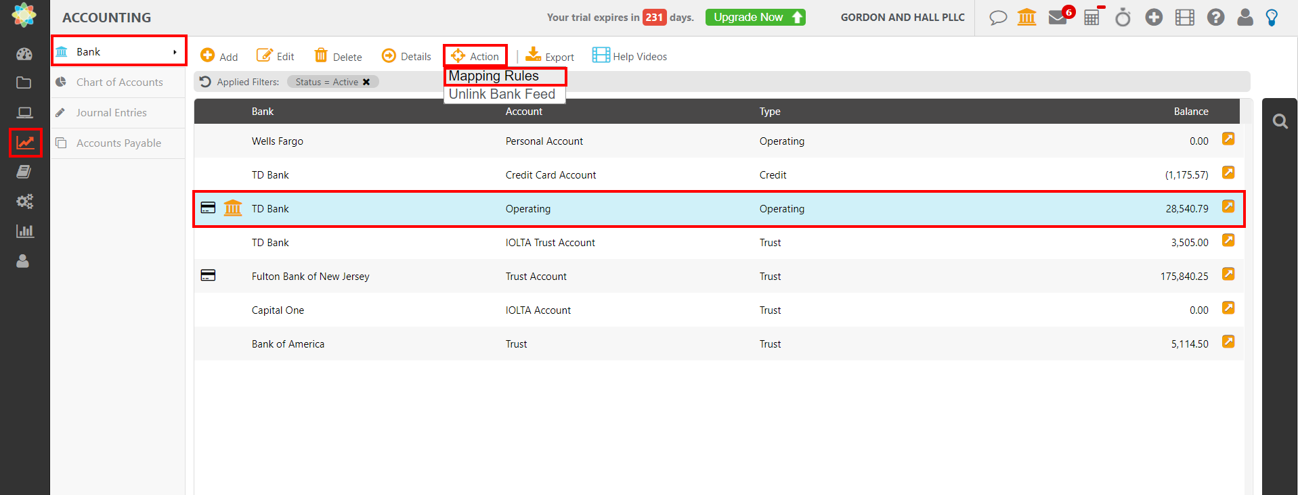This screenshot has width=1298, height=495.
Task: Open arrow icon for IOLTA Trust Account row
Action: (x=1228, y=240)
